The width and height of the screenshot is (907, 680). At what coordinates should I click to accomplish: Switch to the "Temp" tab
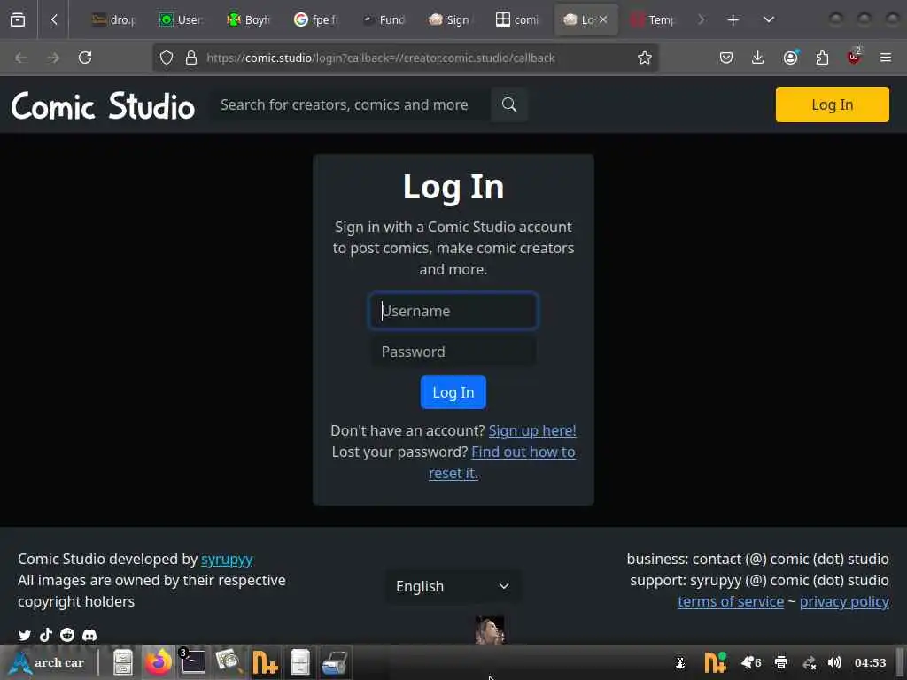click(652, 20)
